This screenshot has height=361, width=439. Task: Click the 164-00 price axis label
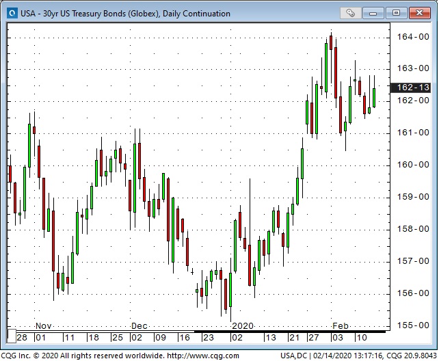(413, 37)
